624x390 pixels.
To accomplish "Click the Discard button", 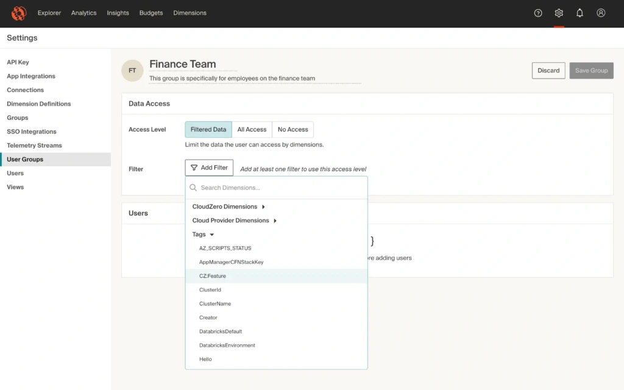I will 548,71.
